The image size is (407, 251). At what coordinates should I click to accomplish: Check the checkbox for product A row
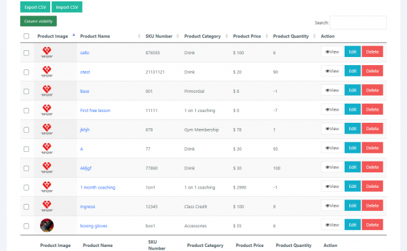click(26, 149)
